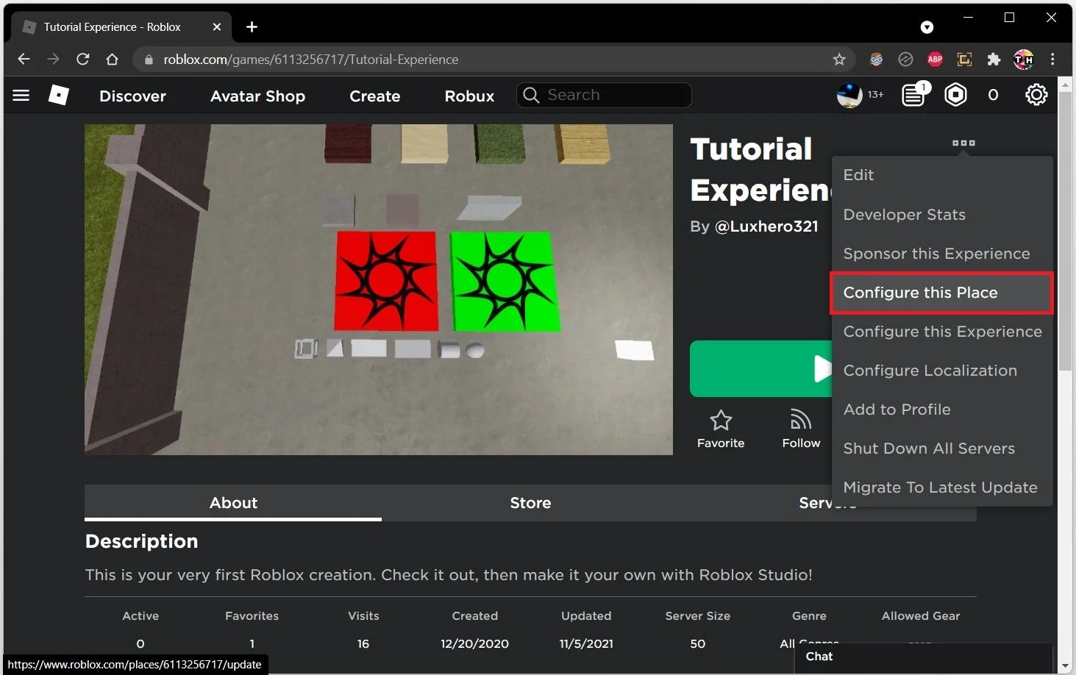Select Shut Down All Servers
Viewport: 1076px width, 675px height.
click(942, 449)
